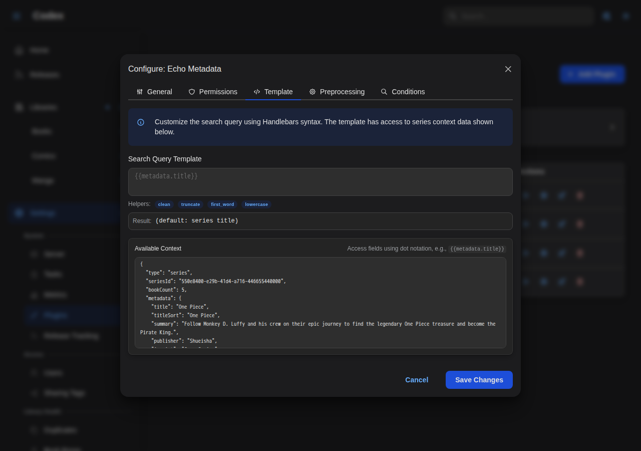Viewport: 641px width, 451px height.
Task: Open Duplicates in the background sidebar
Action: (x=60, y=430)
